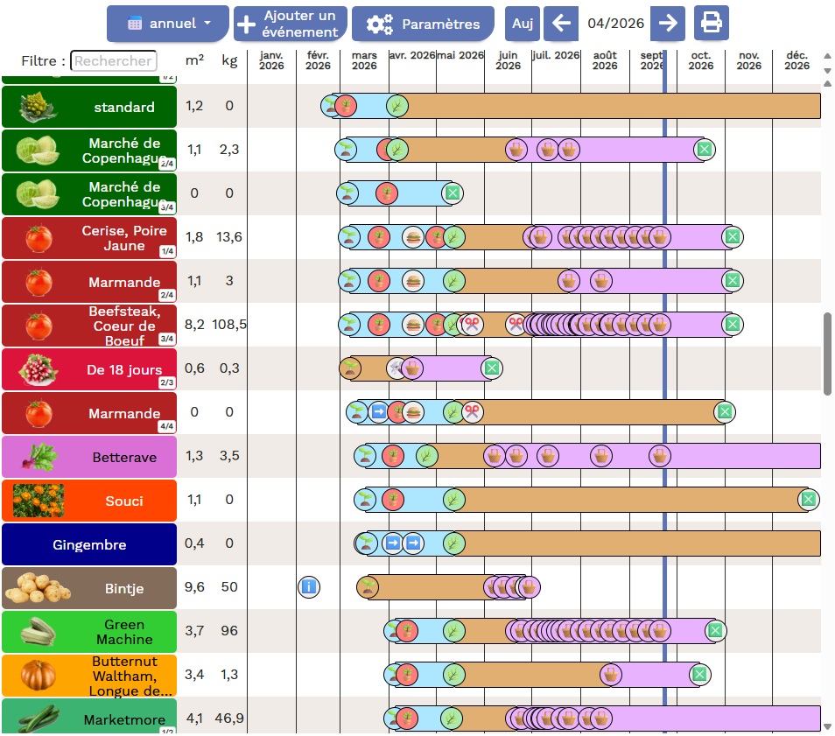
Task: Select Green Machine crop label
Action: [89, 632]
